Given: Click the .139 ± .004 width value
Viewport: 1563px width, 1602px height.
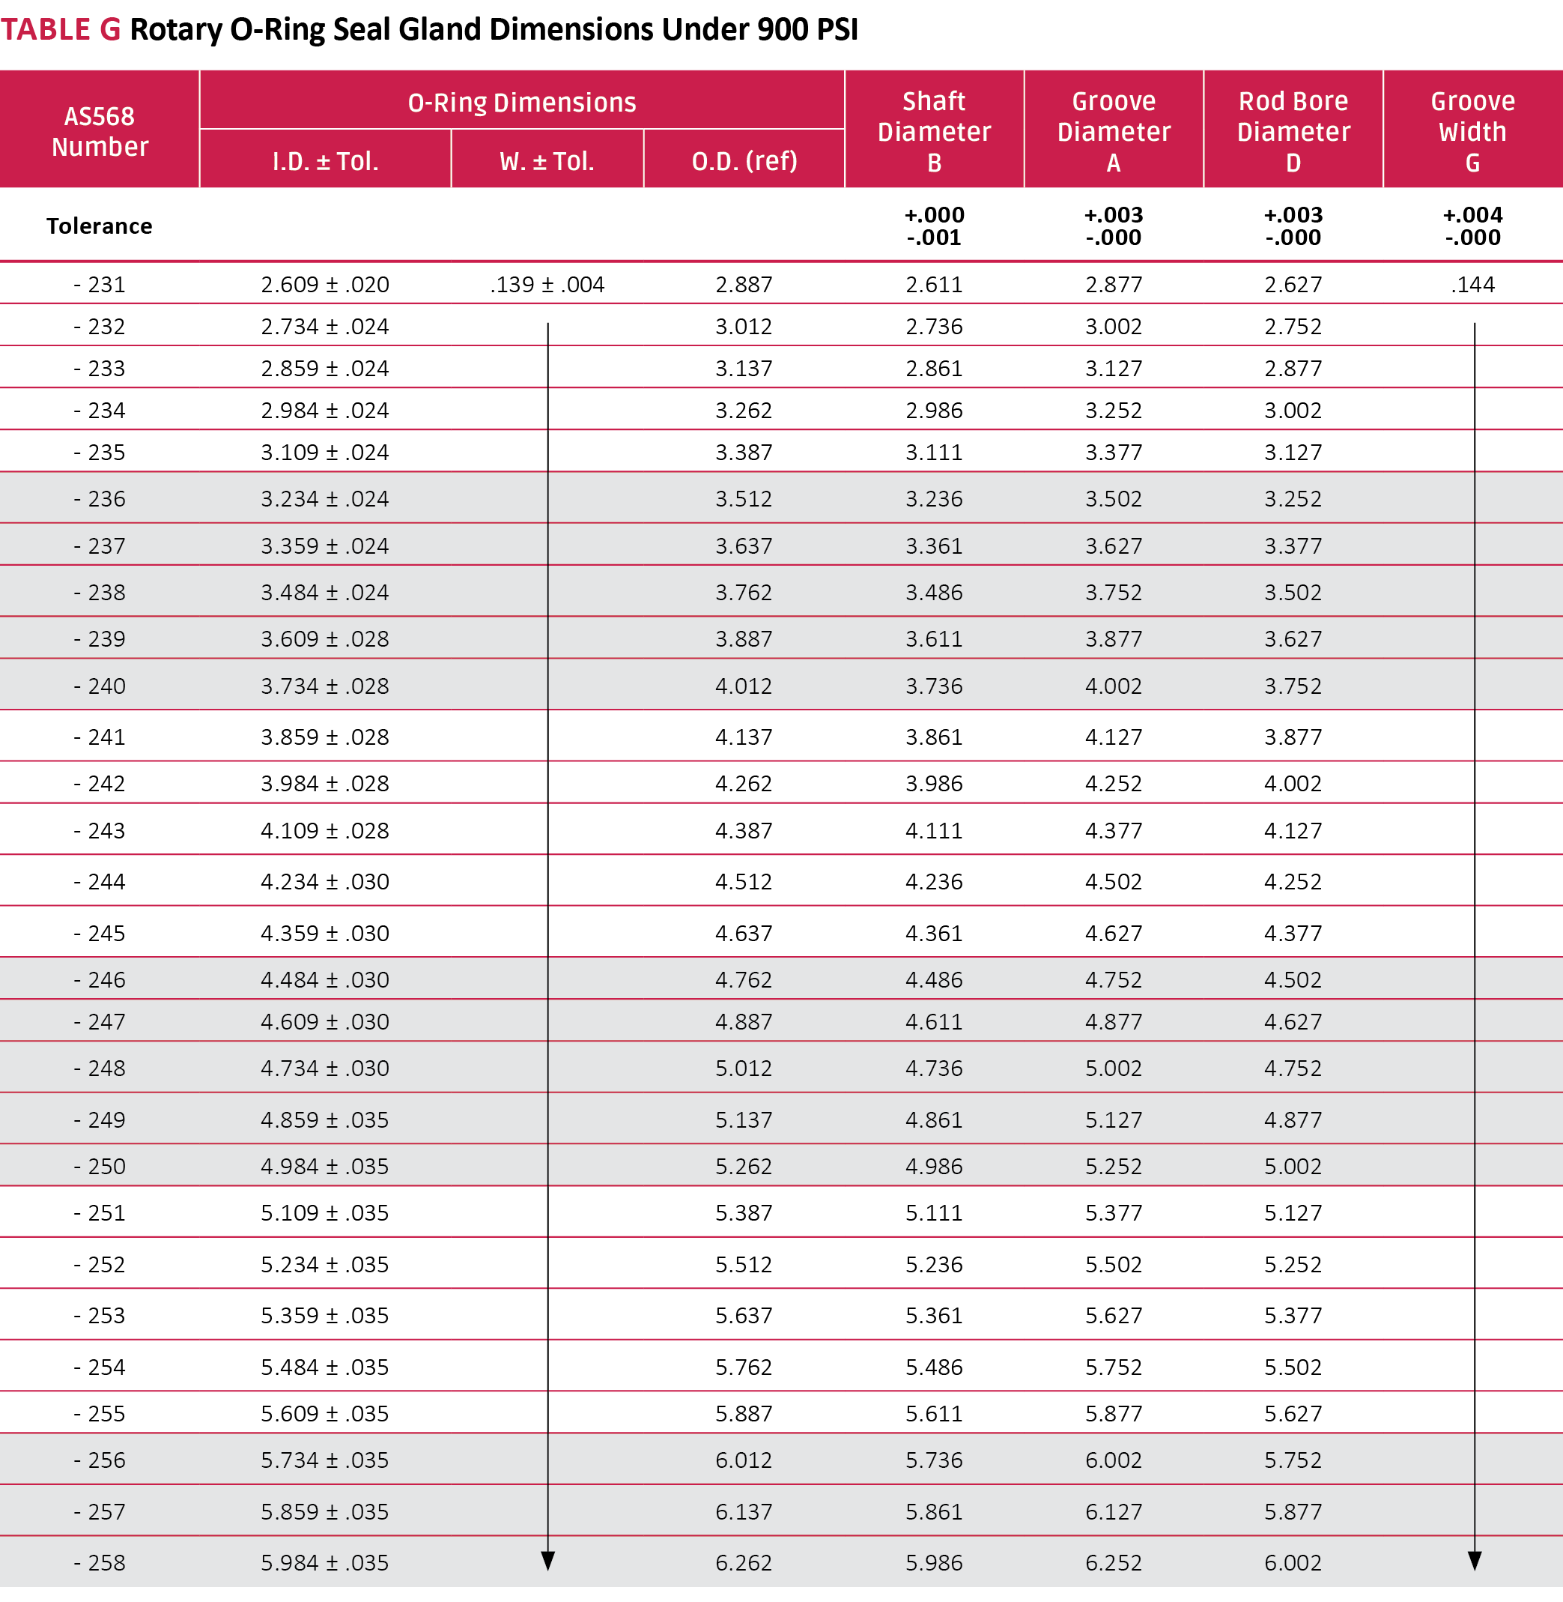Looking at the screenshot, I should click(547, 285).
